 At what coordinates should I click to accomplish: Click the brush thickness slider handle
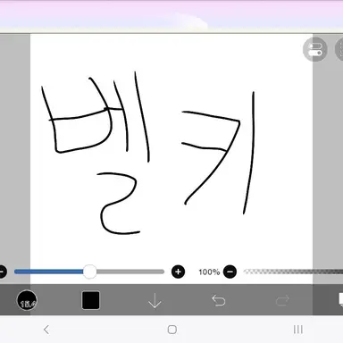89,272
